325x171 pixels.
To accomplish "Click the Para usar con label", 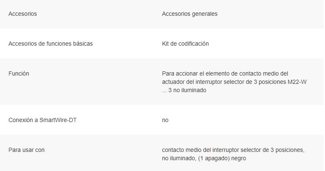I will (x=27, y=150).
